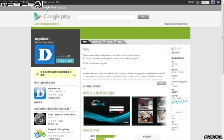This screenshot has width=224, height=140.
Task: Open iCam - Webcam Video Streaming link
Action: click(x=62, y=114)
